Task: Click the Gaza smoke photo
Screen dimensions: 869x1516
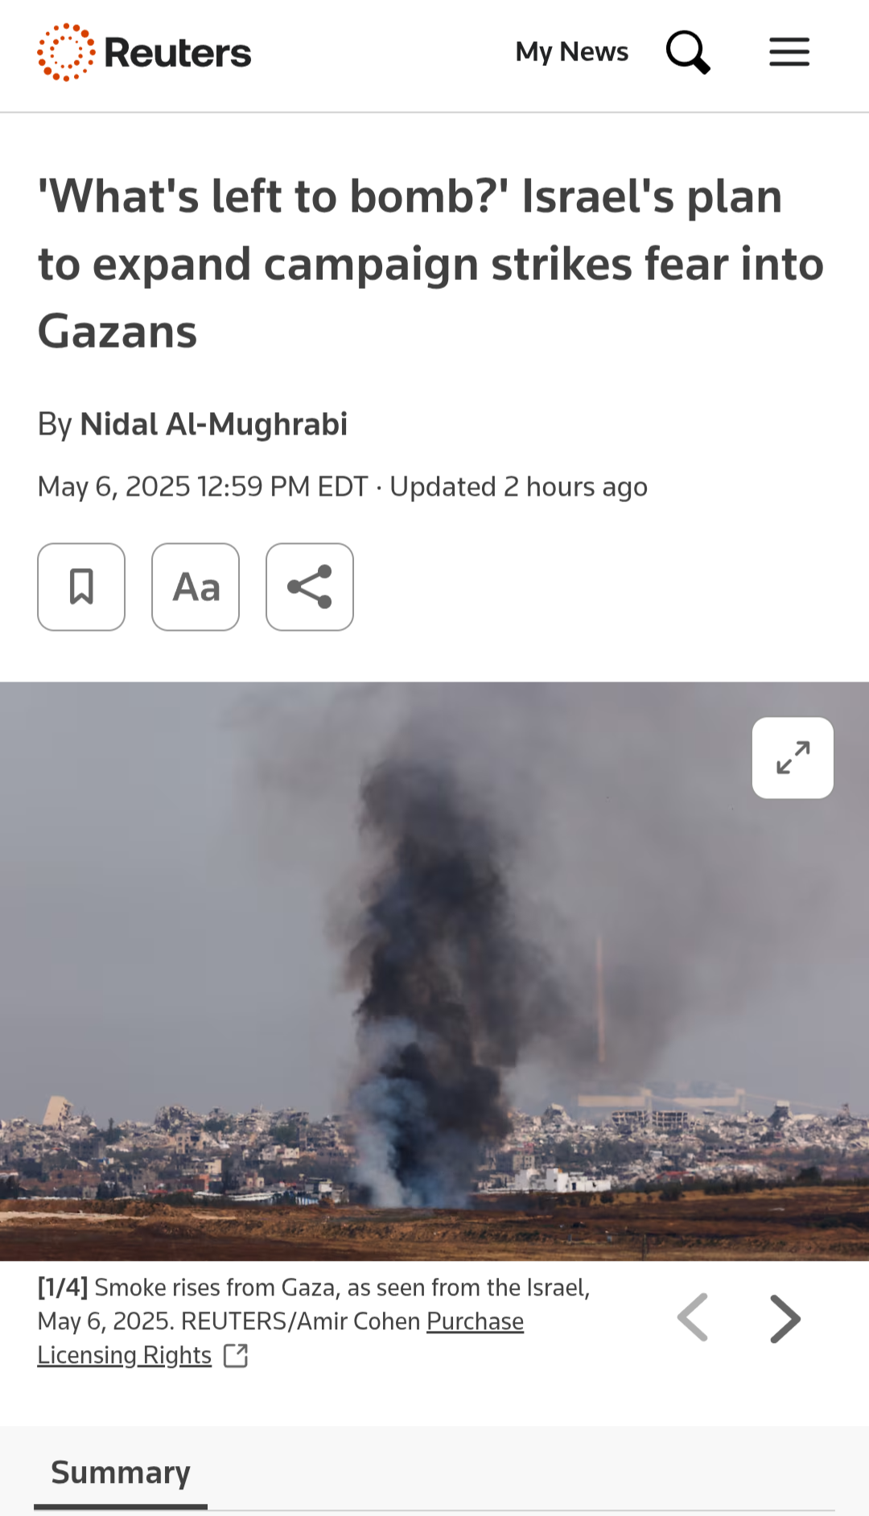Action: (434, 971)
